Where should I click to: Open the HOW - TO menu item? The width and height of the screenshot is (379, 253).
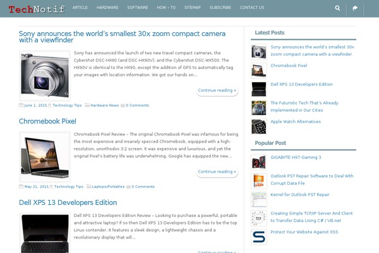[x=166, y=8]
